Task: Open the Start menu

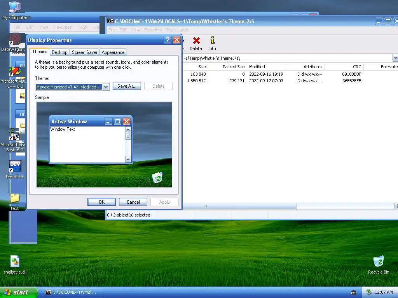Action: point(19,292)
